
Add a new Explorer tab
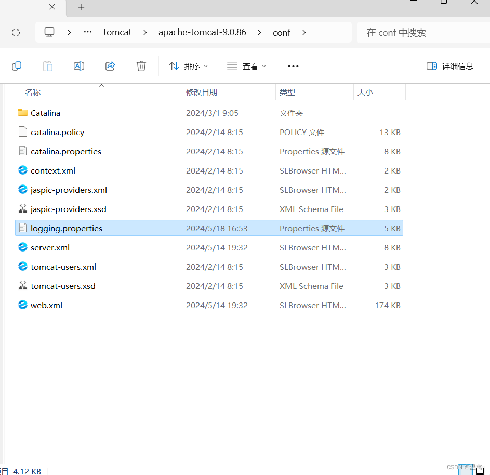[x=81, y=7]
